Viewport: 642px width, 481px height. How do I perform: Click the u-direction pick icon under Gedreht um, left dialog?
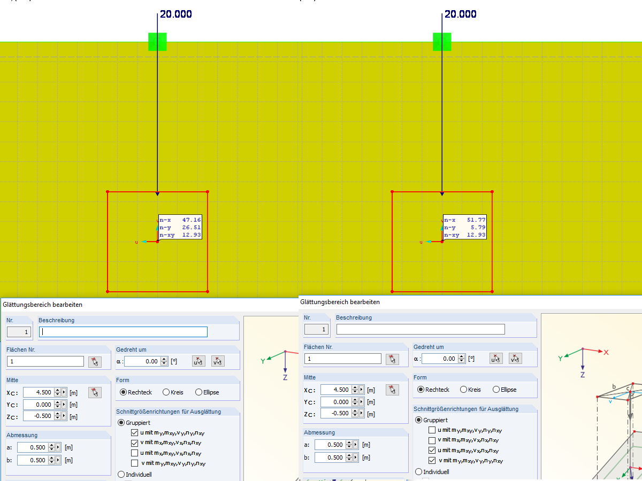click(198, 361)
